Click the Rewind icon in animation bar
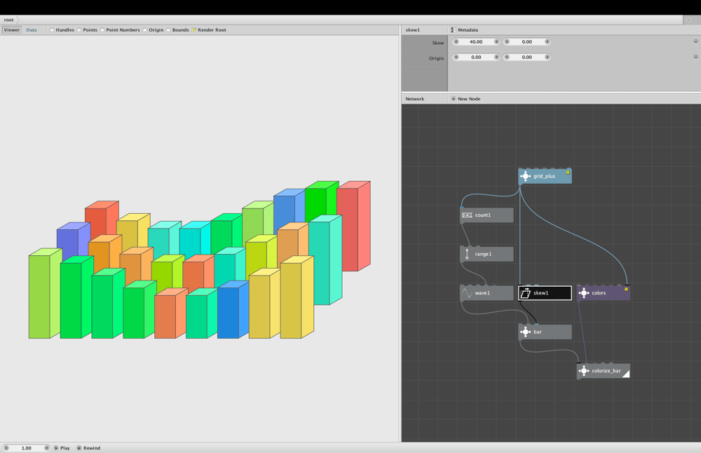The image size is (701, 453). coord(79,447)
